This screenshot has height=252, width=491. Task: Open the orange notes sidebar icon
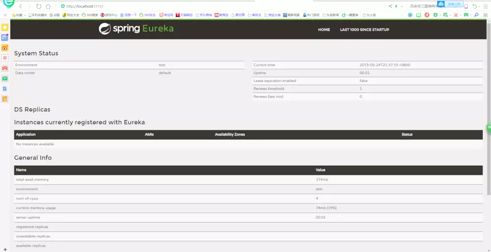[x=5, y=99]
